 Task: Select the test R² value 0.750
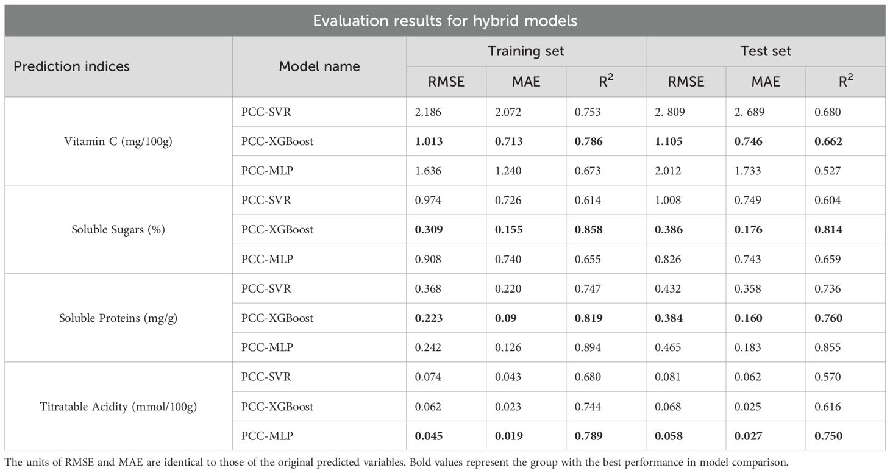pos(828,436)
